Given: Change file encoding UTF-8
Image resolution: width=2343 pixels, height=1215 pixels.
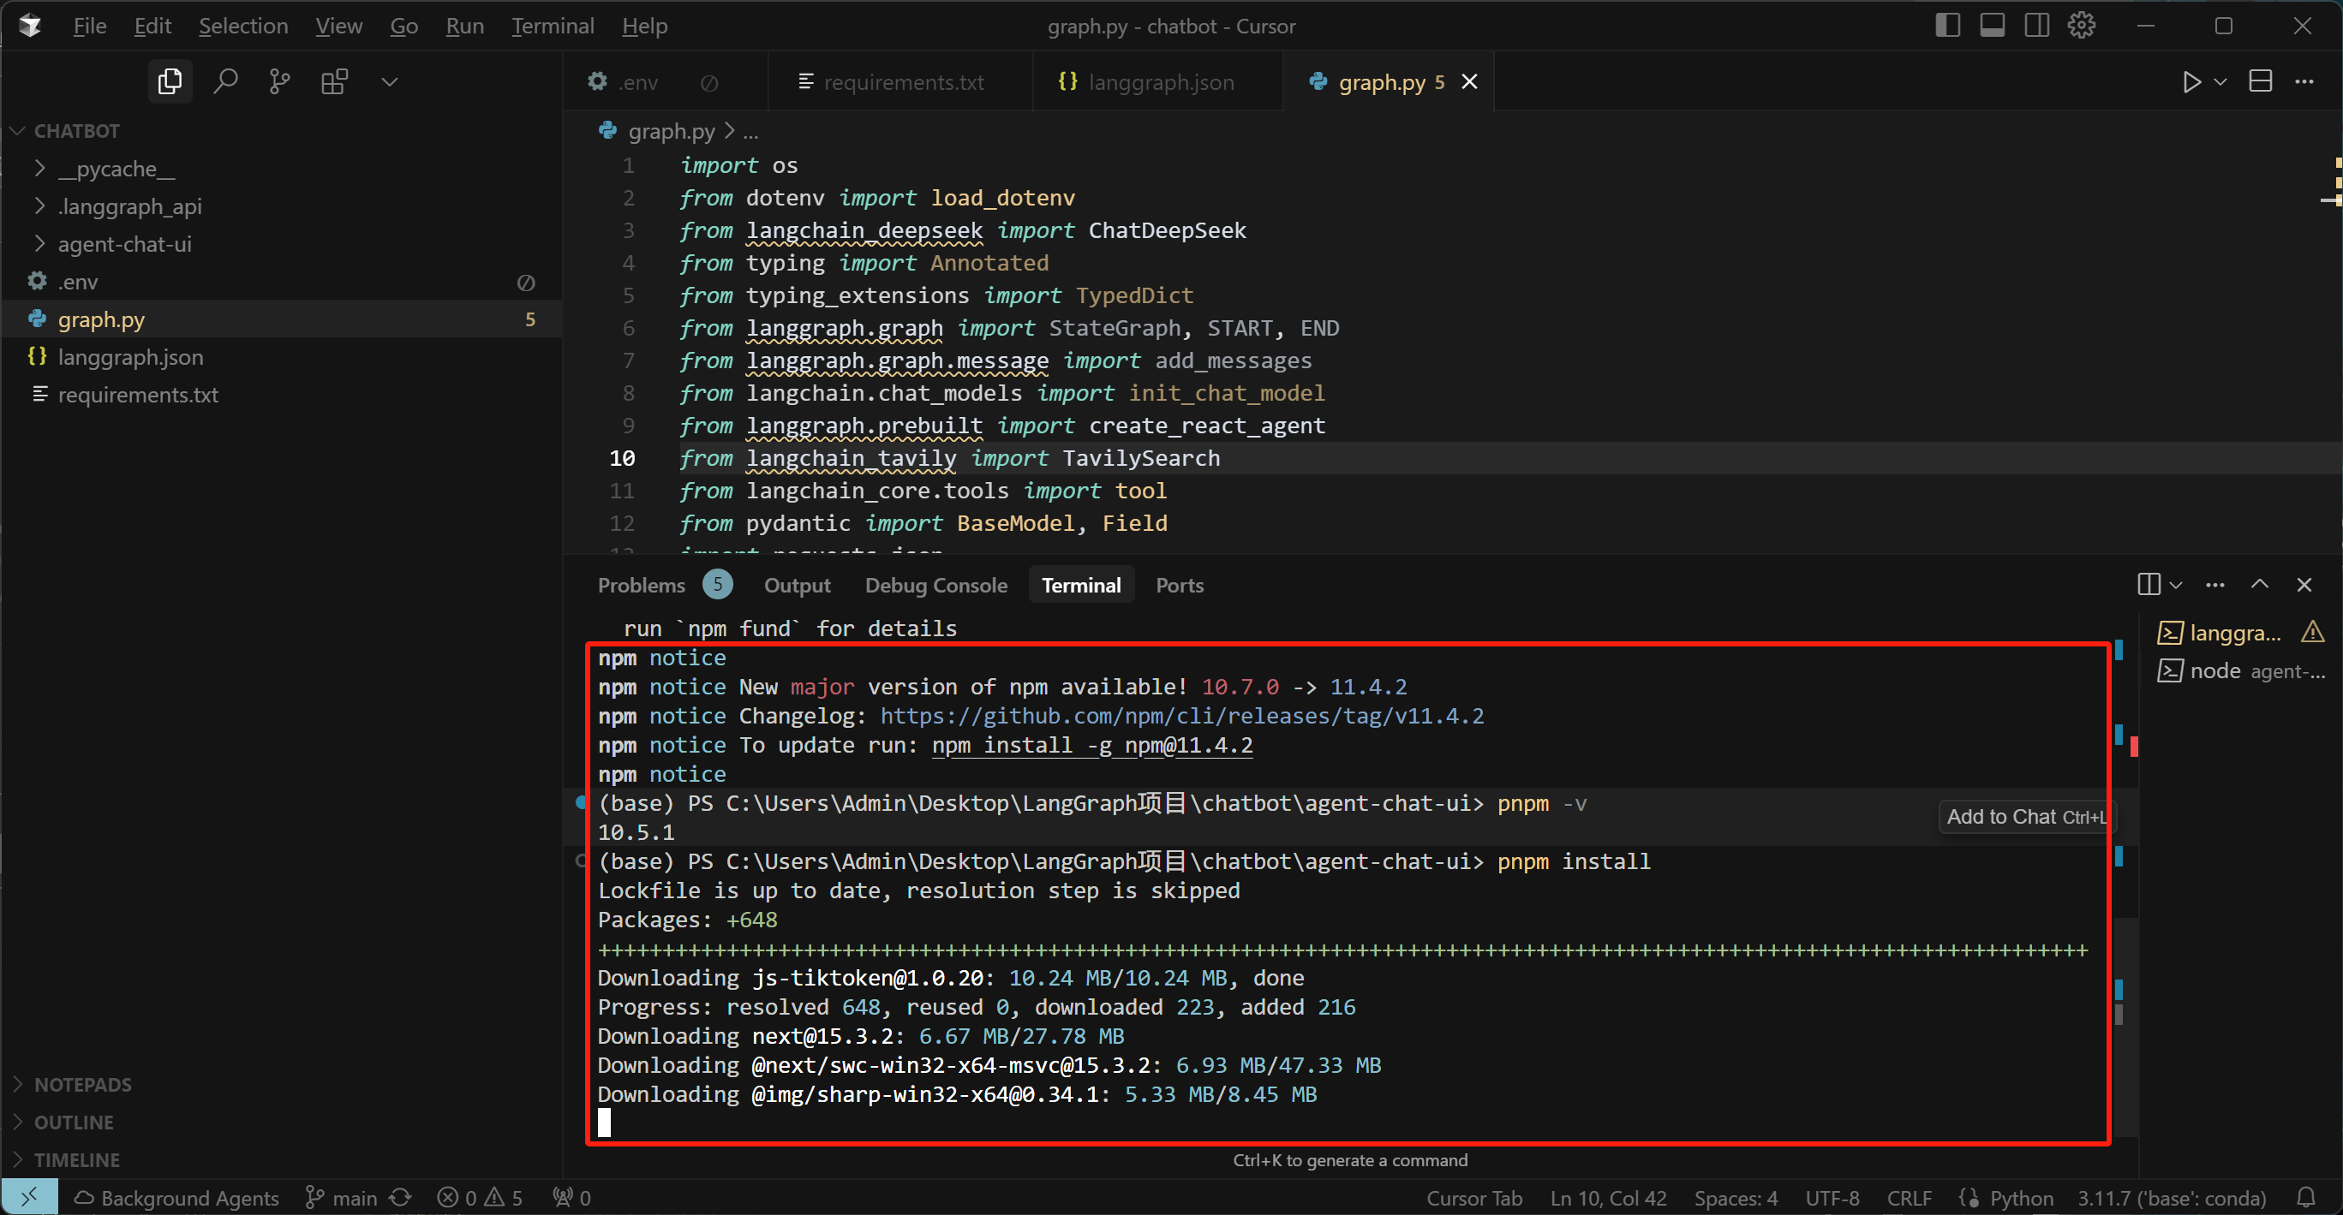Looking at the screenshot, I should (1832, 1198).
